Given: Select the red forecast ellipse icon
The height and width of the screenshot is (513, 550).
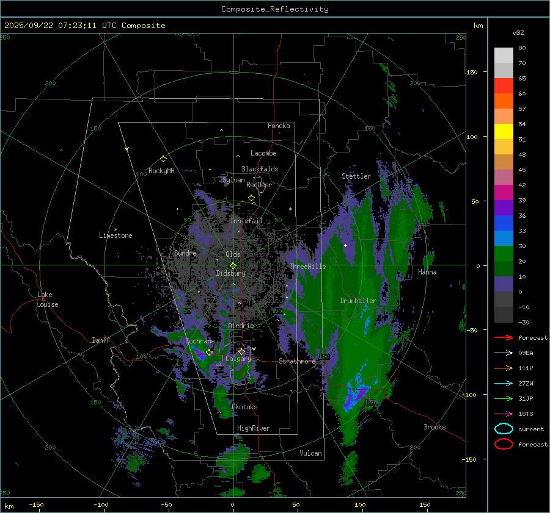Looking at the screenshot, I should pyautogui.click(x=504, y=444).
